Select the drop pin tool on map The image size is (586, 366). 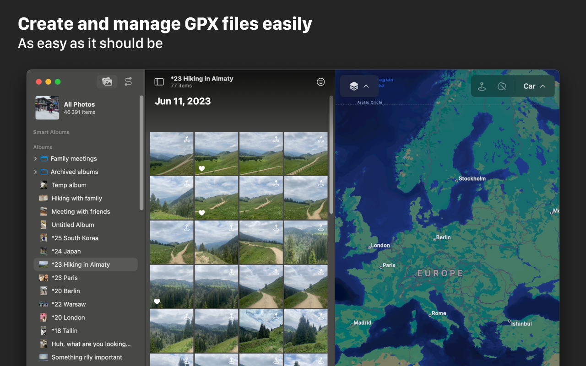(x=482, y=86)
